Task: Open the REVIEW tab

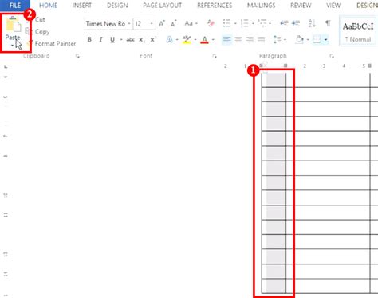Action: [x=301, y=6]
